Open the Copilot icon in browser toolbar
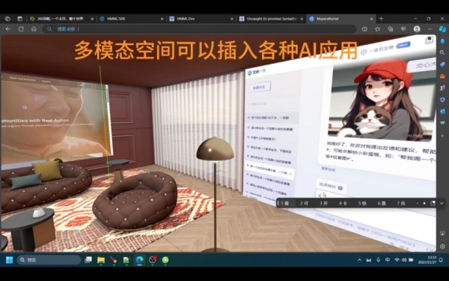Viewport: 449px width, 281px height. [x=442, y=29]
